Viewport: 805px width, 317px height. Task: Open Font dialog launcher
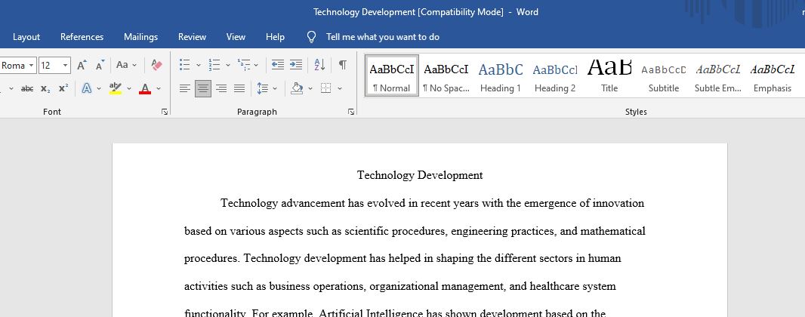[165, 112]
